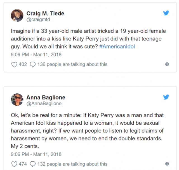The width and height of the screenshot is (179, 170).
Task: Click Twitter bird icon on Anna's tweet
Action: click(x=166, y=97)
